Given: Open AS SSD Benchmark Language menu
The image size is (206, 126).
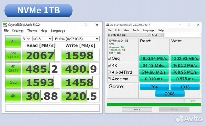Looking at the screenshot, I should 148,30.
